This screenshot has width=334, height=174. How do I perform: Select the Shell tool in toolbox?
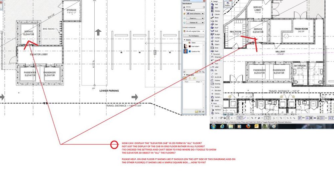pyautogui.click(x=215, y=31)
